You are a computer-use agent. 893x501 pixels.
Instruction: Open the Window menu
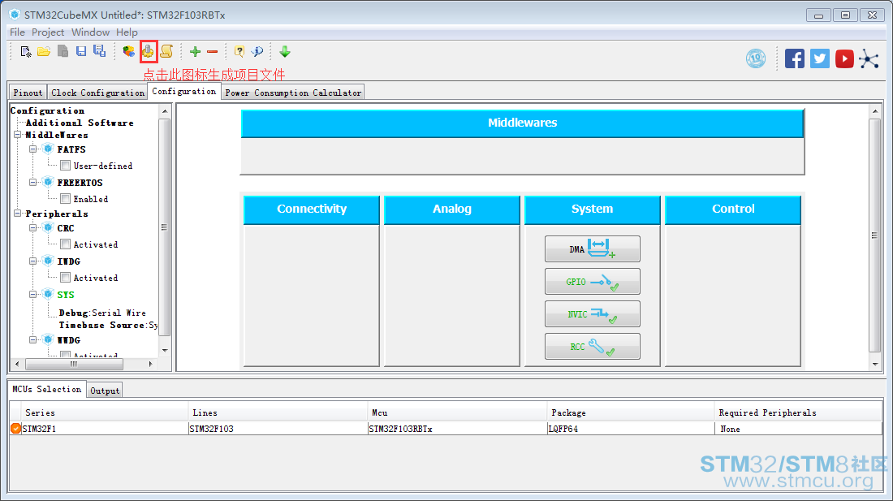click(x=91, y=32)
